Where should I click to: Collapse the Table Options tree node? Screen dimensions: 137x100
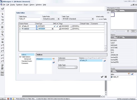tap(20, 57)
